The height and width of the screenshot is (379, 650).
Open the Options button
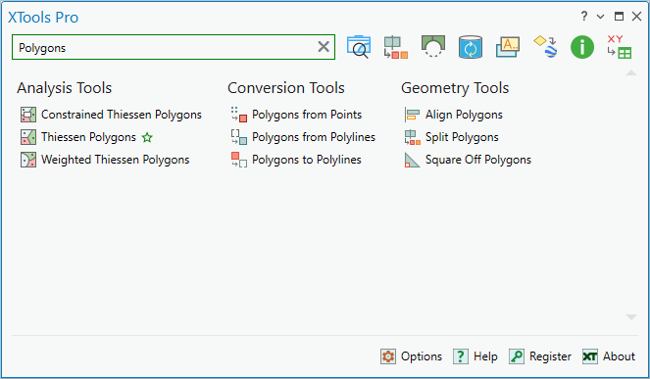(x=411, y=356)
